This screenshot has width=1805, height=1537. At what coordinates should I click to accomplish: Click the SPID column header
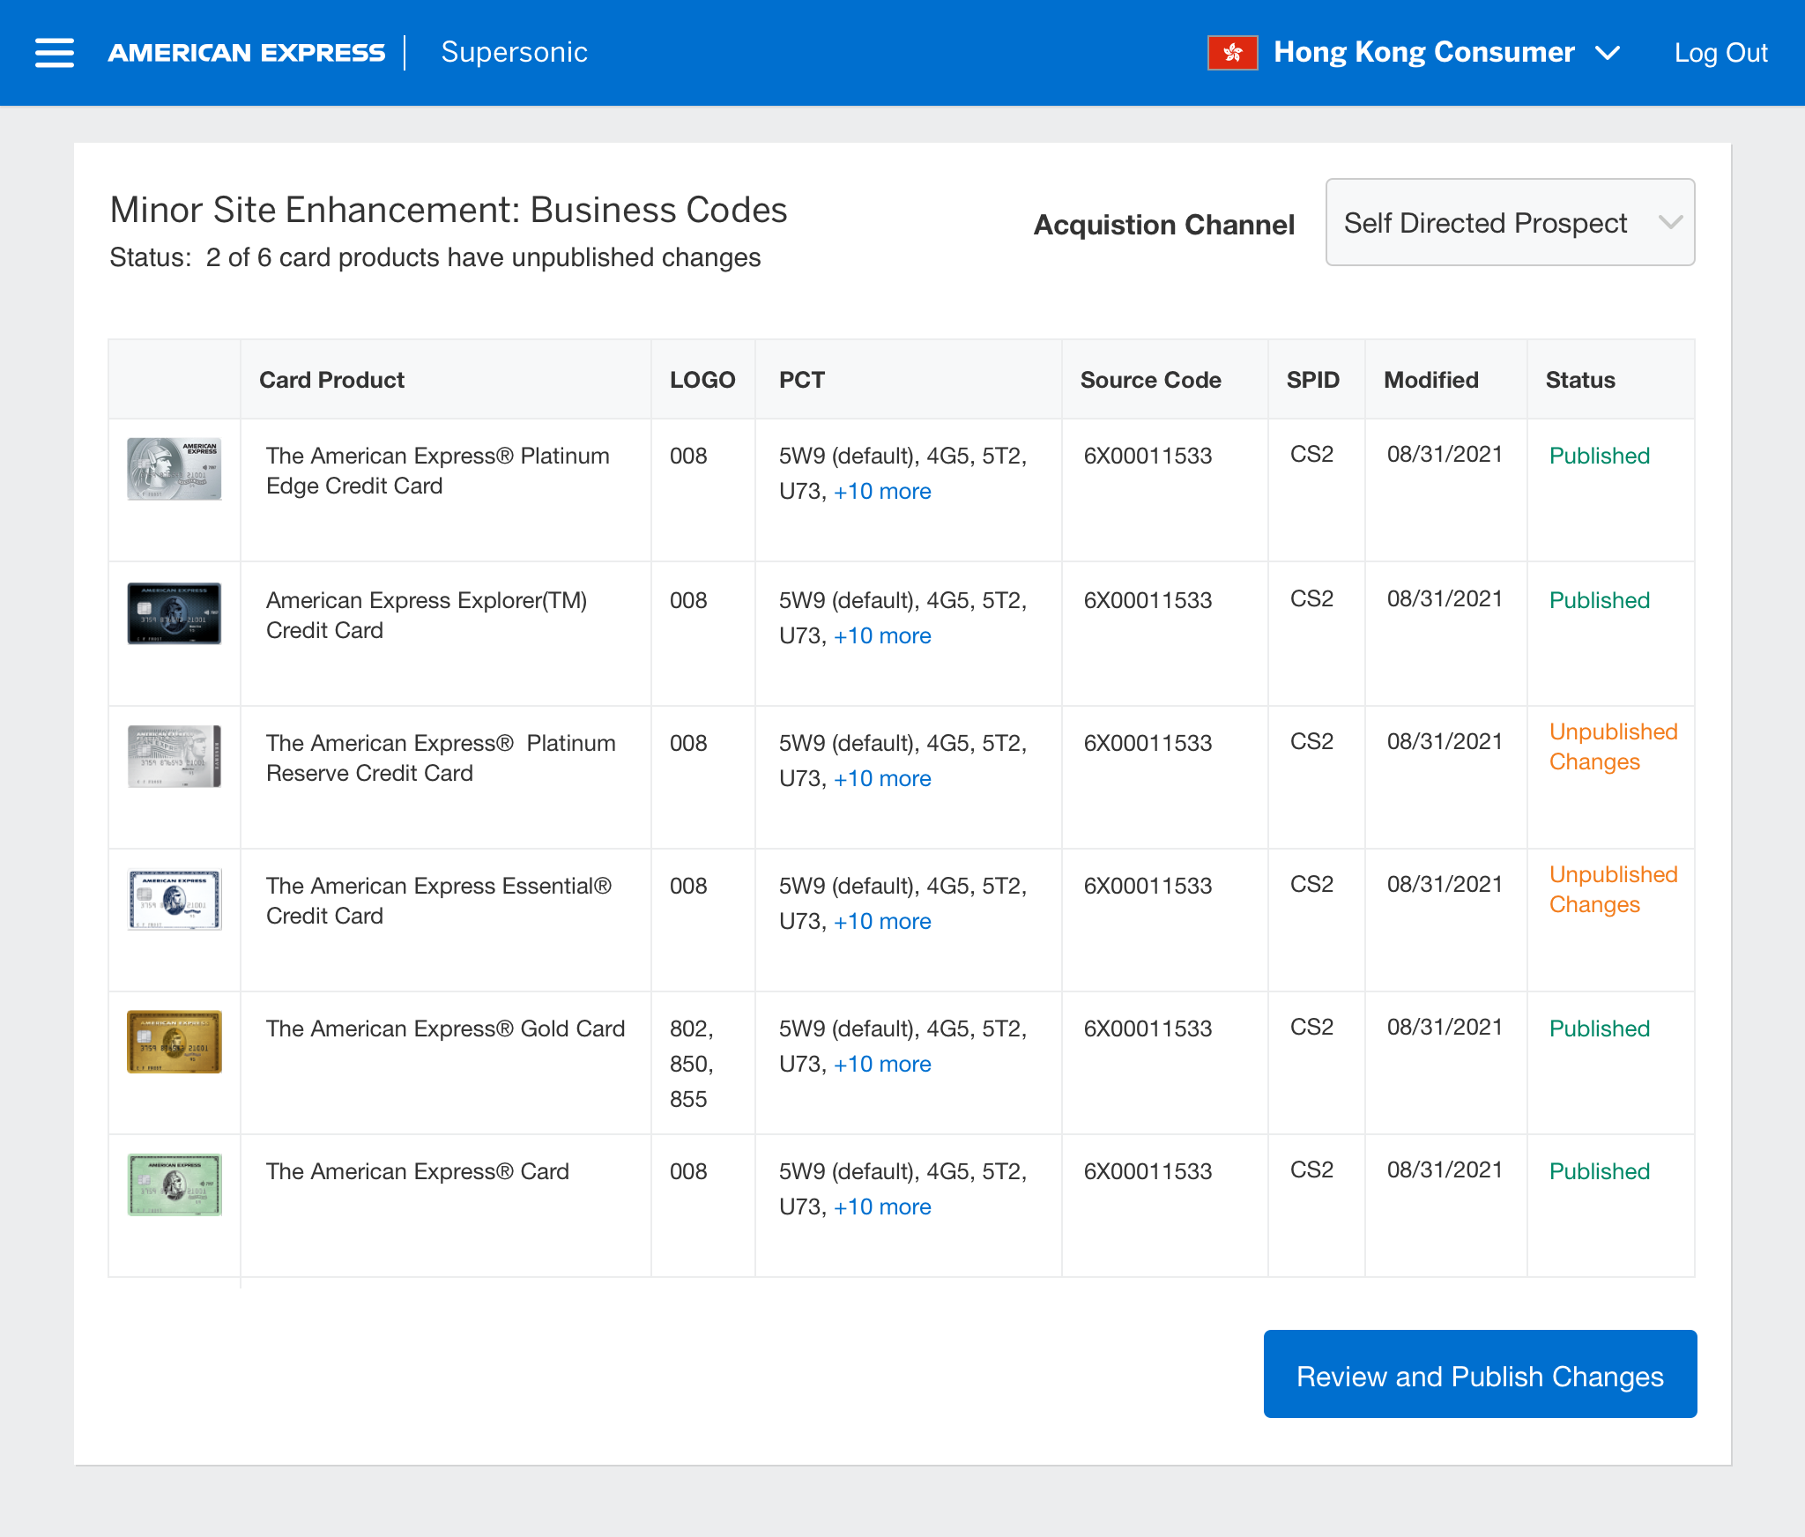tap(1312, 380)
